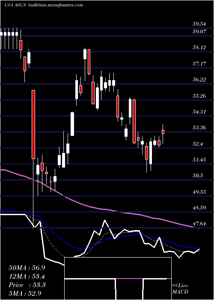
Task: Click the 48.59 price label
Action: 199,207
